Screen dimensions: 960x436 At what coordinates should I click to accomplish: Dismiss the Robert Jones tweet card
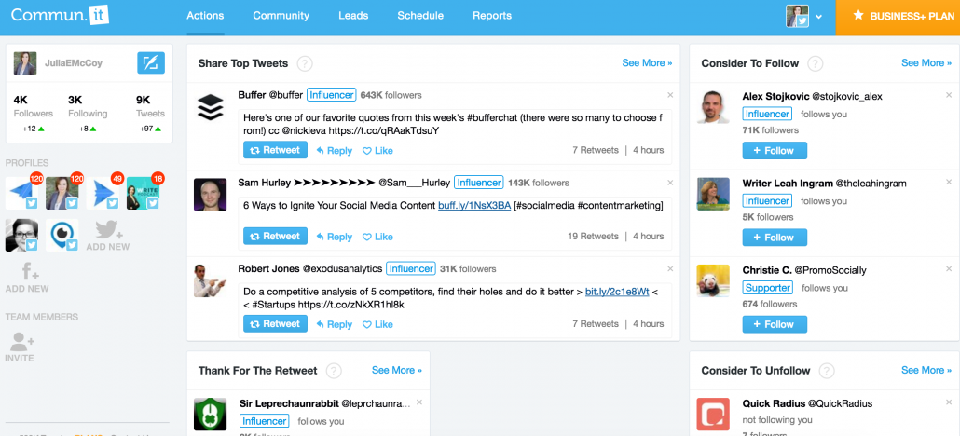coord(670,269)
